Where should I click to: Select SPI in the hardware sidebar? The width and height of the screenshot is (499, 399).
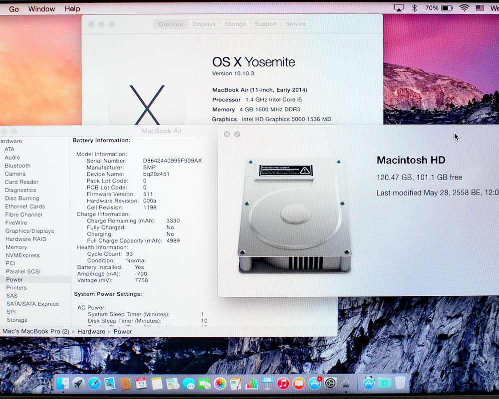(x=11, y=312)
